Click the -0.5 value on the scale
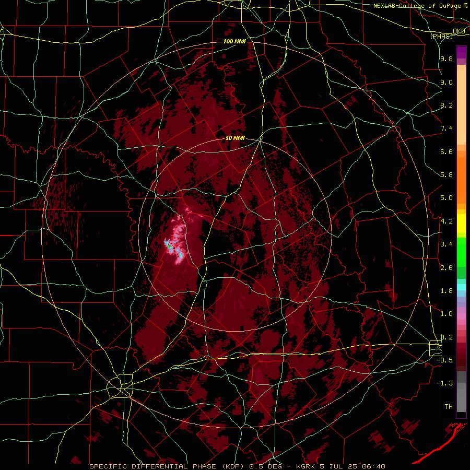 click(445, 360)
